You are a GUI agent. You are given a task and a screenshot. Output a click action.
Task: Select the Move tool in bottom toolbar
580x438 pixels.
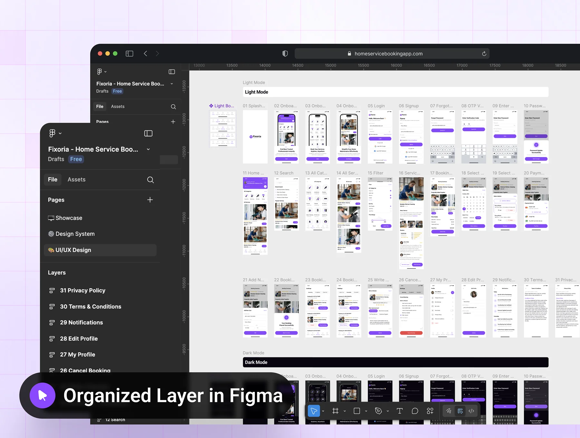point(314,411)
